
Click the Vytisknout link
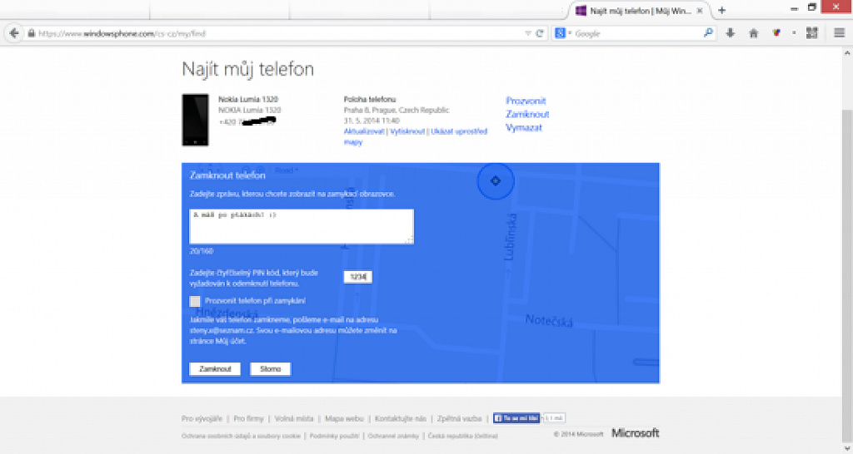407,131
